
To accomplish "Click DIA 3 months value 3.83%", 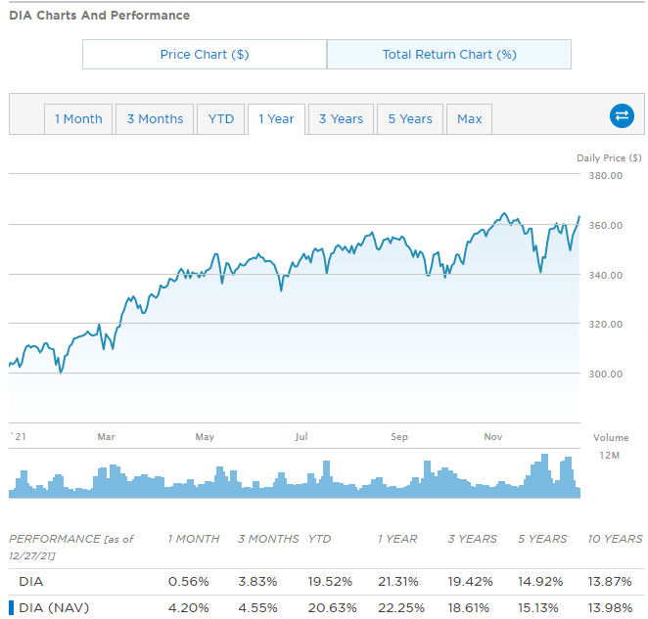I will [x=257, y=582].
